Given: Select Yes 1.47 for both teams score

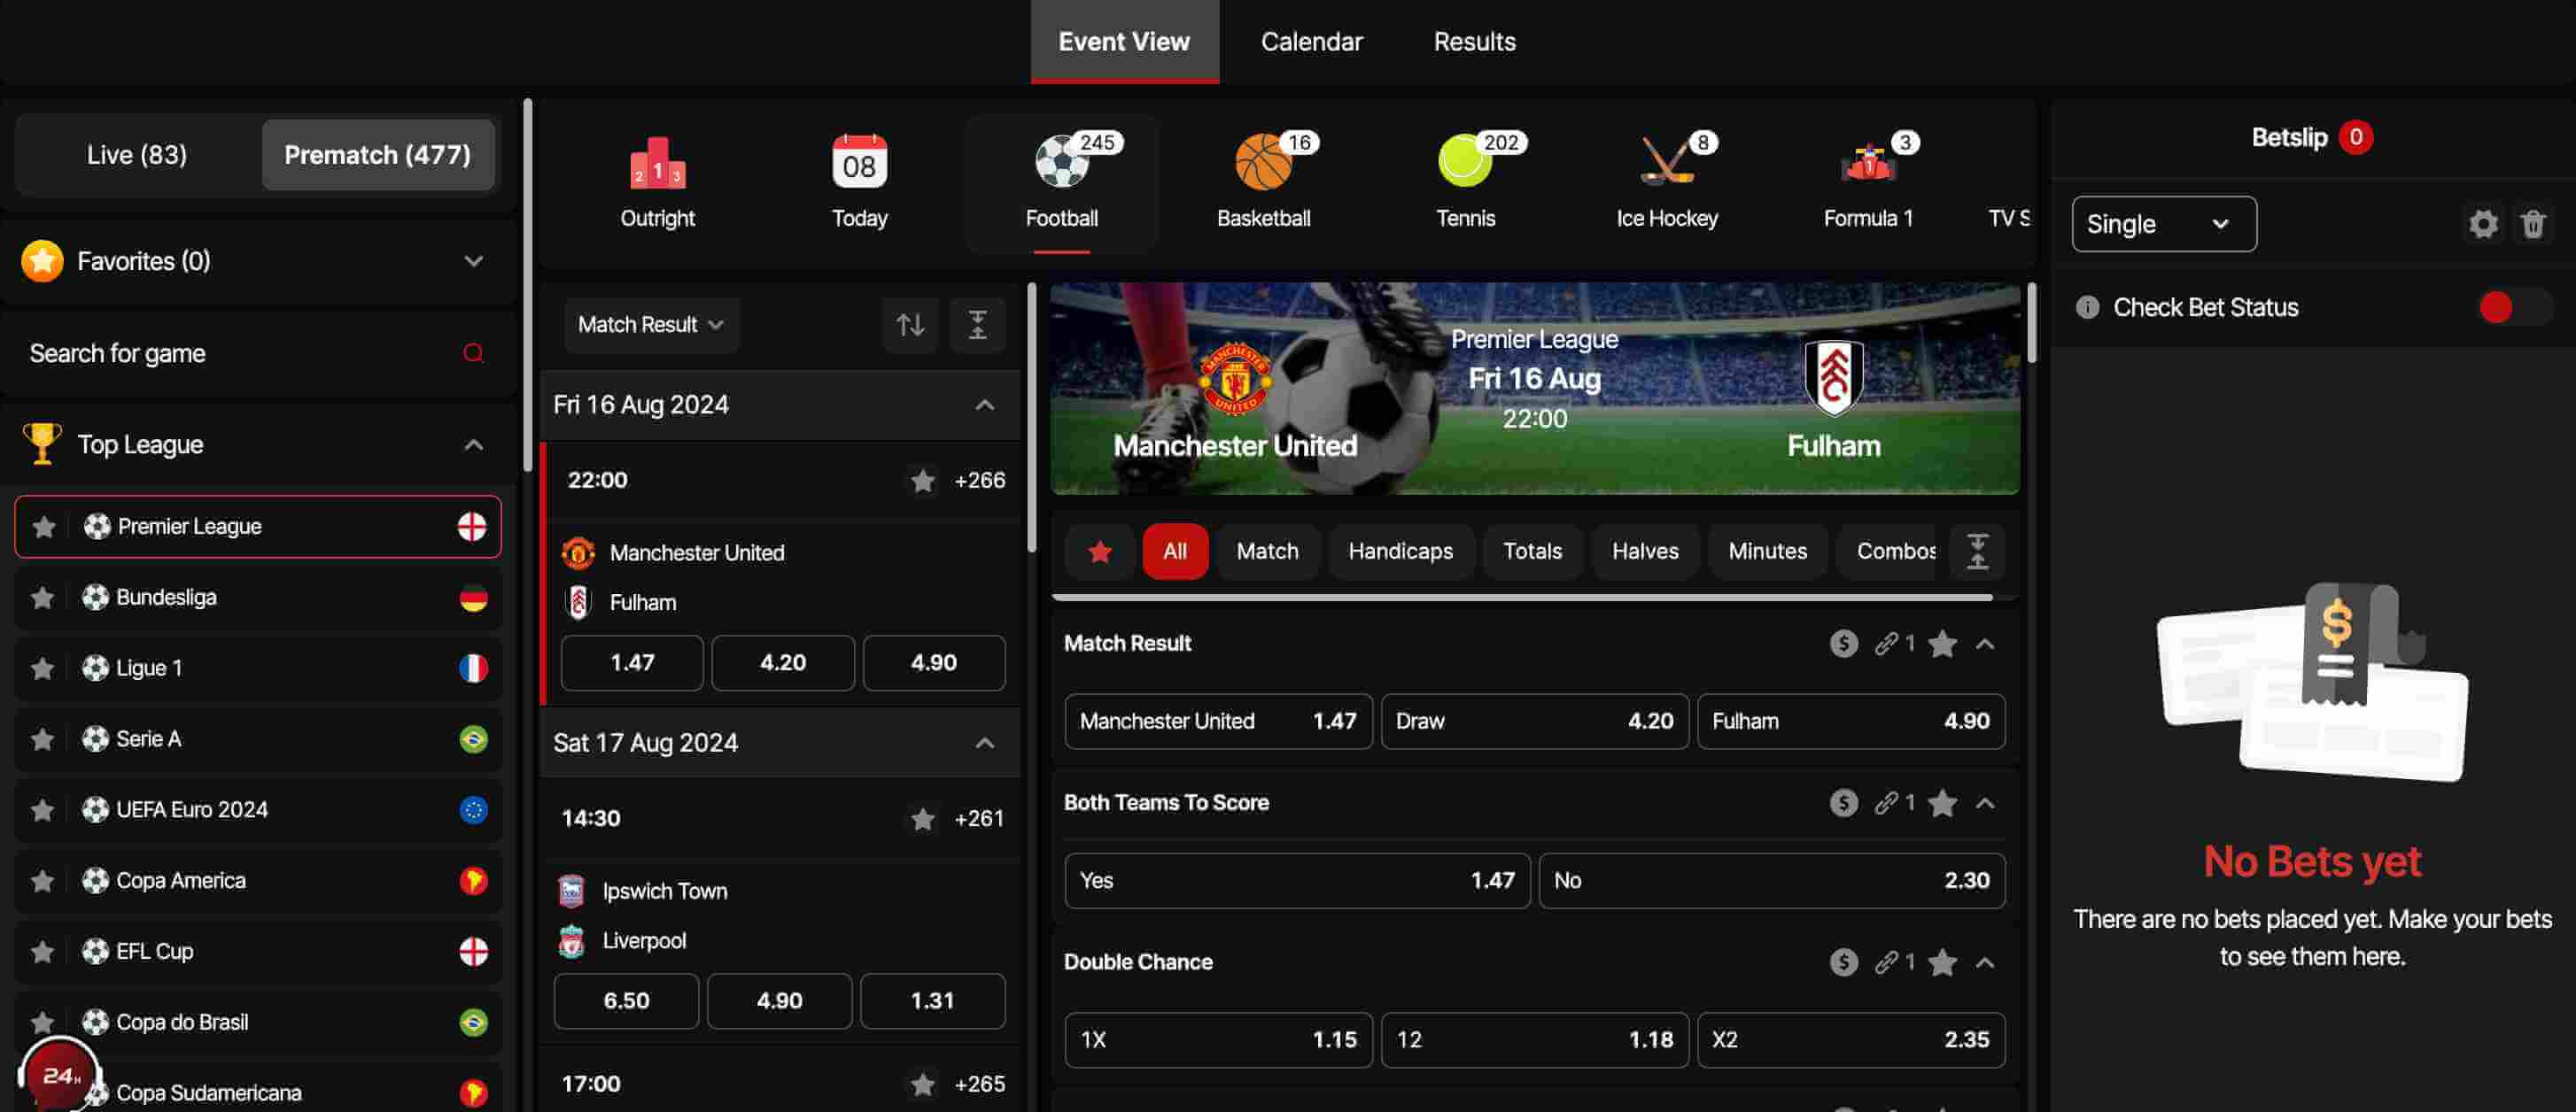Looking at the screenshot, I should point(1297,881).
